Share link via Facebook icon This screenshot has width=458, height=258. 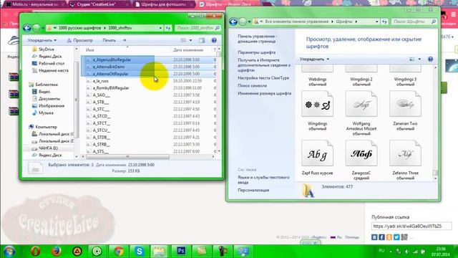pyautogui.click(x=381, y=237)
